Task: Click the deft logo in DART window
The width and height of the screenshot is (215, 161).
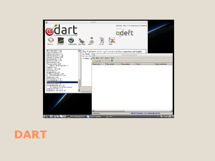Action: pyautogui.click(x=125, y=33)
